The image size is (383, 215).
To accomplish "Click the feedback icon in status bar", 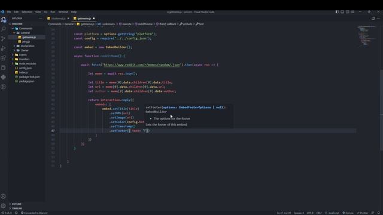I will 373,213.
